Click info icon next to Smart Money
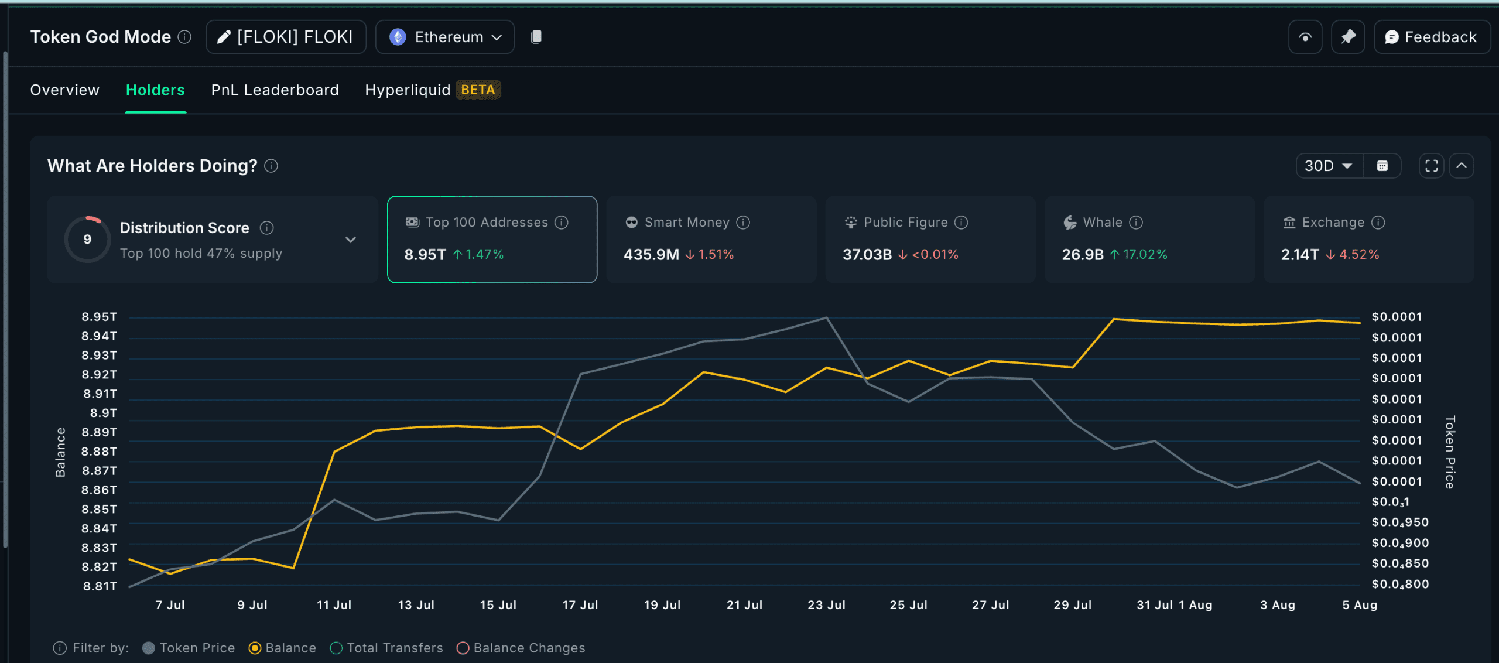 [743, 223]
